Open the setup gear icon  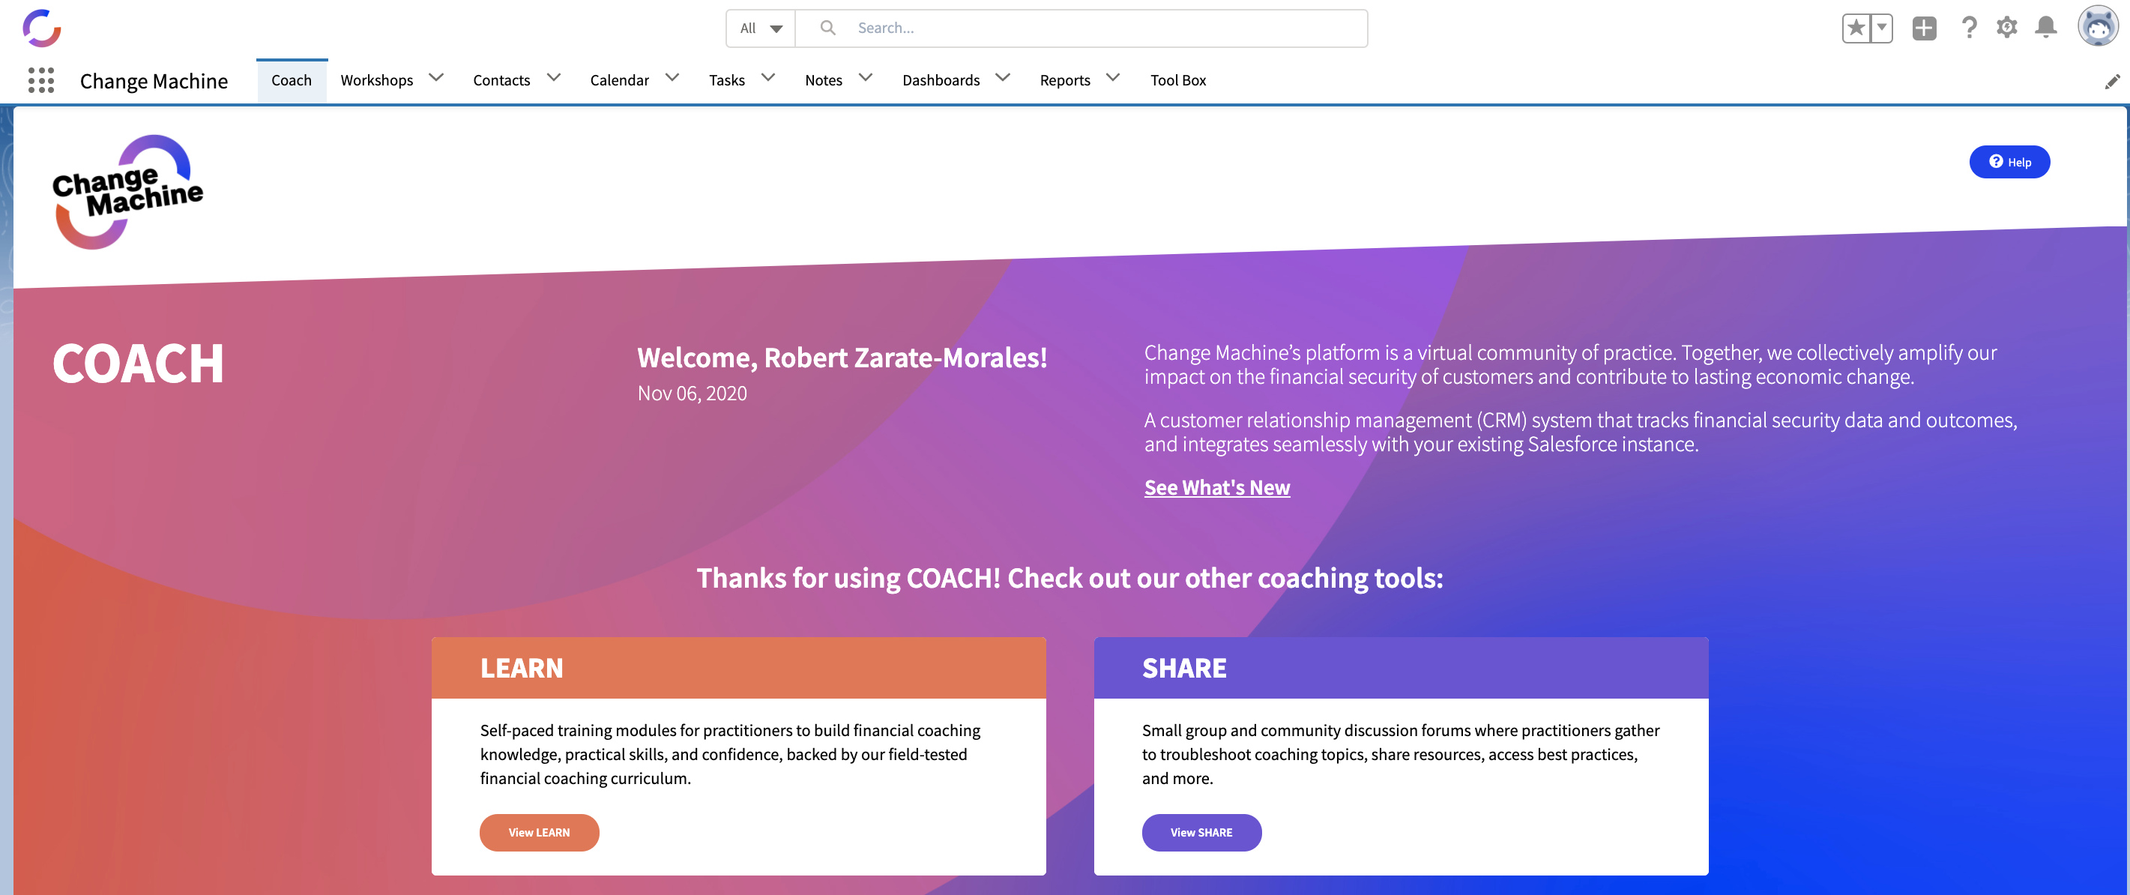(2007, 28)
